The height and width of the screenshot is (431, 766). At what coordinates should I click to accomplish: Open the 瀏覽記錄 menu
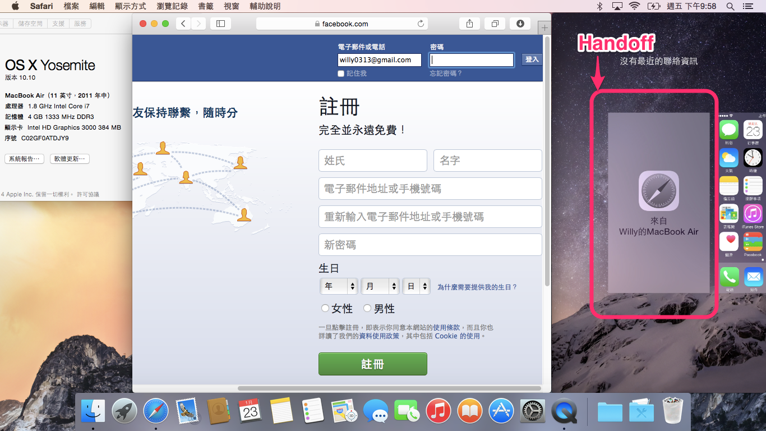pos(173,6)
